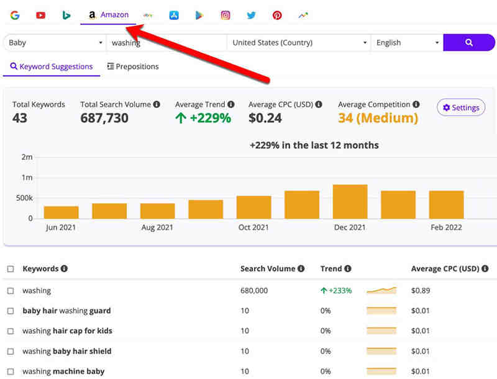Click keyword text "washing baby hair shield"
Image resolution: width=497 pixels, height=379 pixels.
point(67,351)
